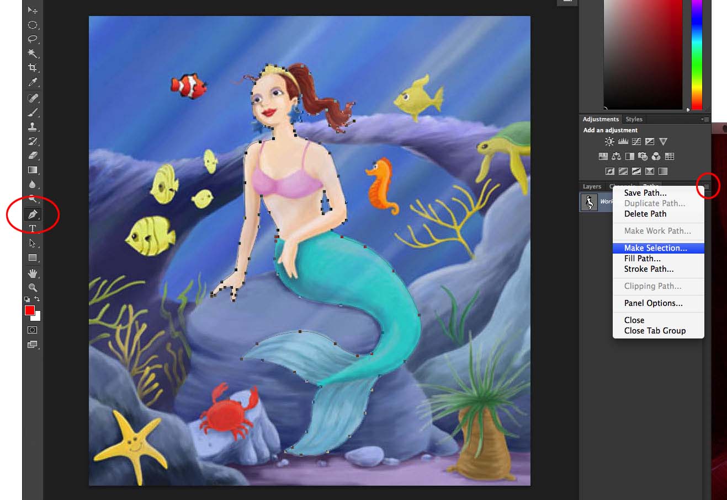Add a Vibrance adjustment
The width and height of the screenshot is (727, 500).
tap(663, 142)
